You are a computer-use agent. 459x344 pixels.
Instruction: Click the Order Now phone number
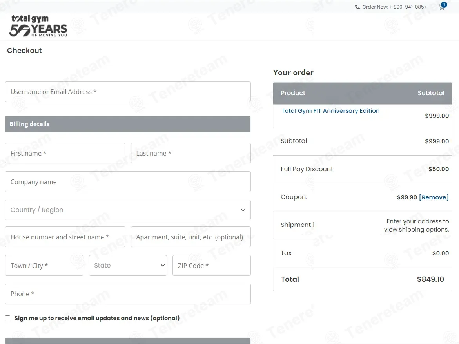pyautogui.click(x=408, y=7)
